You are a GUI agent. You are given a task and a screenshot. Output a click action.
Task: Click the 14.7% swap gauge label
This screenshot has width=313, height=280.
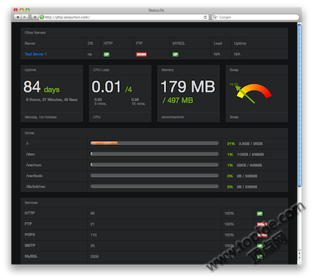pyautogui.click(x=233, y=84)
